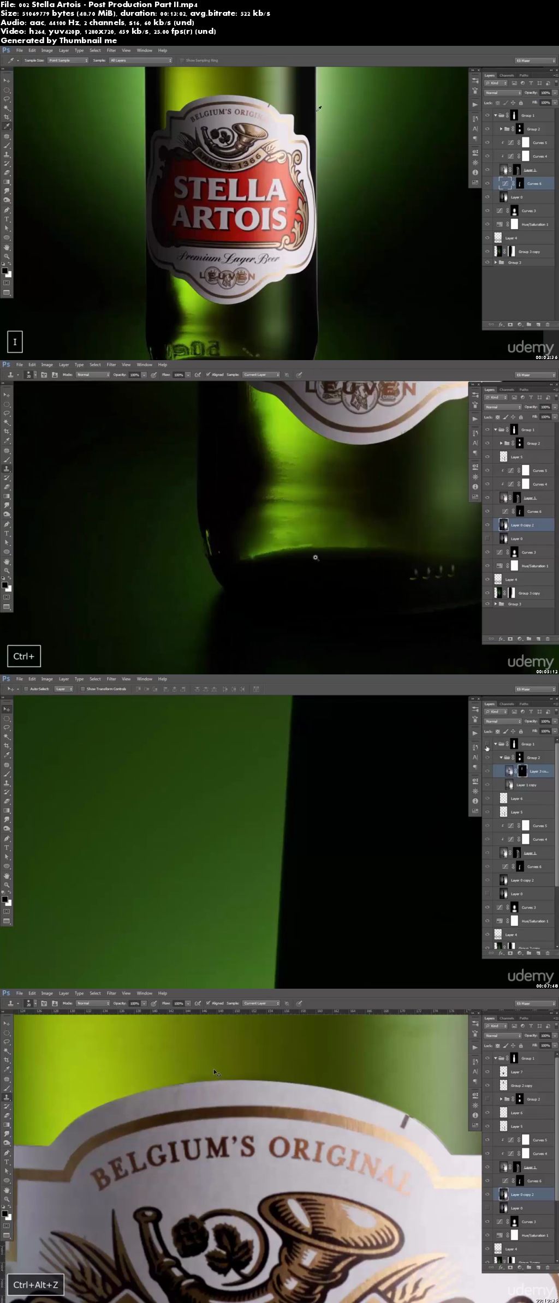The width and height of the screenshot is (559, 1303).
Task: Open the Select menu in the third frame
Action: point(95,679)
